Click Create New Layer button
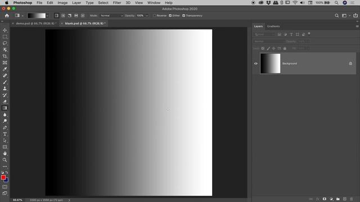Screen dimensions: 360x202 (x=345, y=199)
